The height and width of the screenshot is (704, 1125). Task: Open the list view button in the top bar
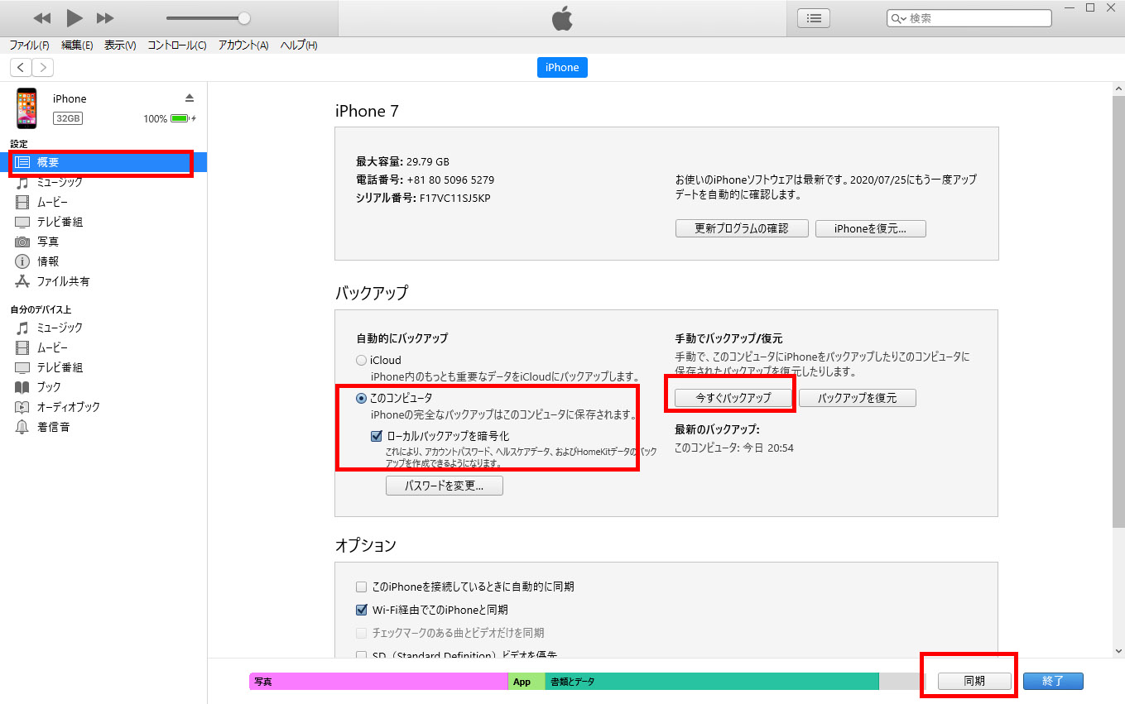pos(814,17)
